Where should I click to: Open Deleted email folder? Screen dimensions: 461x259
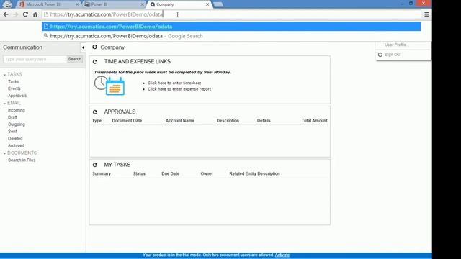[x=15, y=138]
